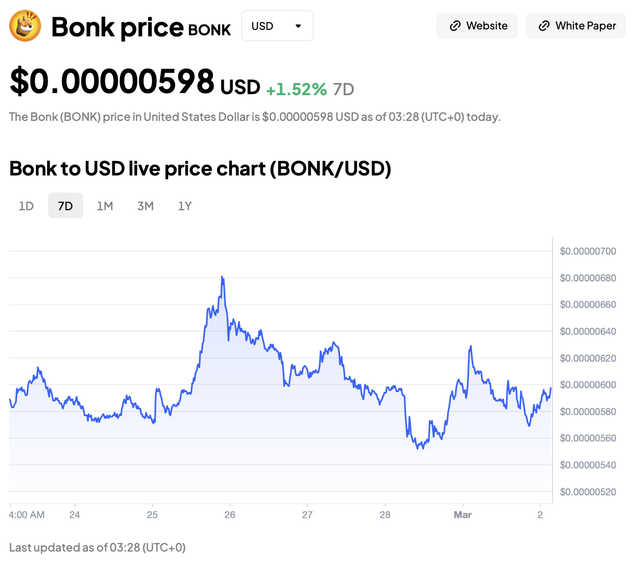
Task: Click the $0.00000598 price heading
Action: pos(112,82)
